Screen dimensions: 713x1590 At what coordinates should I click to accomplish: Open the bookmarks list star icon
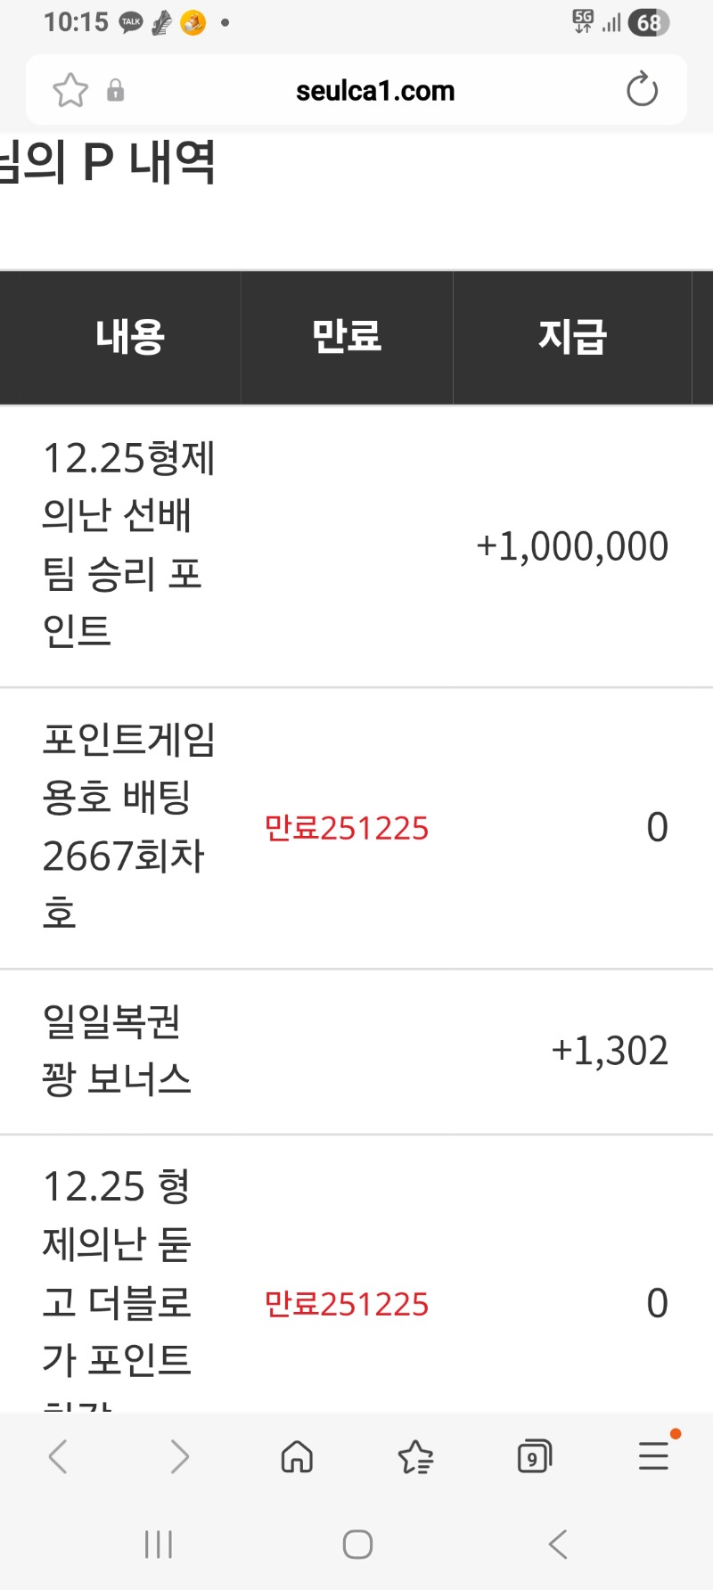(415, 1457)
